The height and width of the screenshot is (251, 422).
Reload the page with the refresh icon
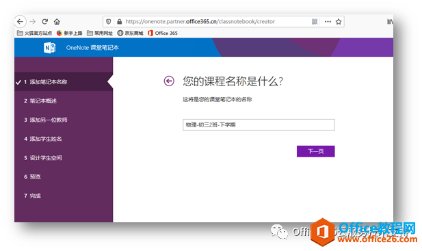coord(44,21)
